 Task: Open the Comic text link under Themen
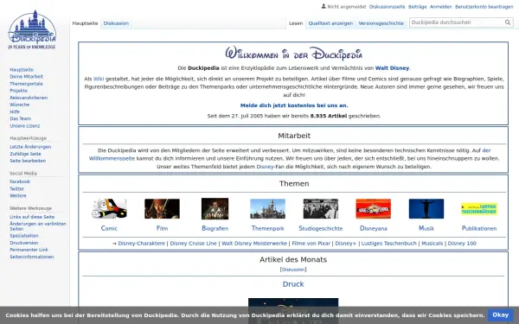109,228
